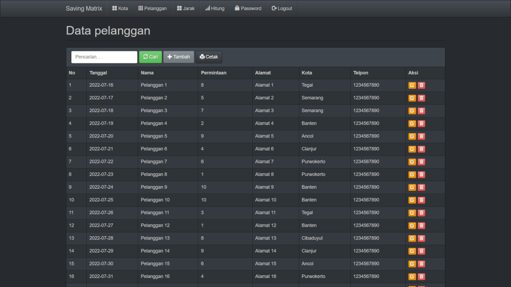Go to the Jarak page
Viewport: 511px width, 287px height.
click(x=186, y=8)
